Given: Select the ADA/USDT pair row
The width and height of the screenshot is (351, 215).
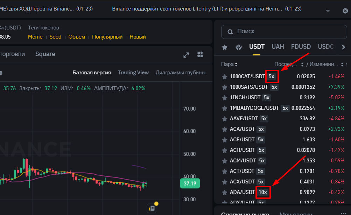Looking at the screenshot, I should point(283,192).
